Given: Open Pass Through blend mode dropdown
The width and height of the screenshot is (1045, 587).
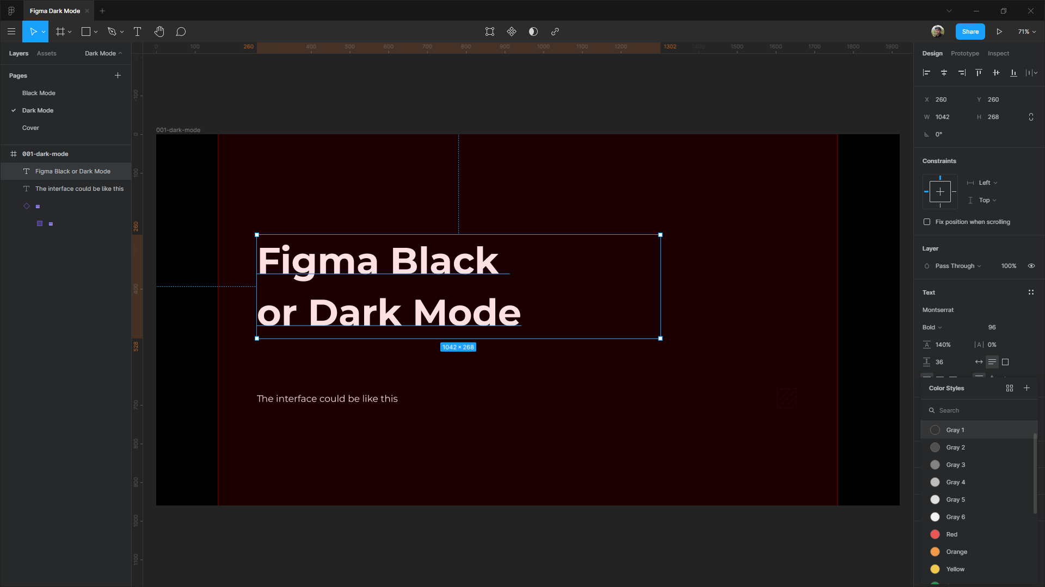Looking at the screenshot, I should coord(958,266).
